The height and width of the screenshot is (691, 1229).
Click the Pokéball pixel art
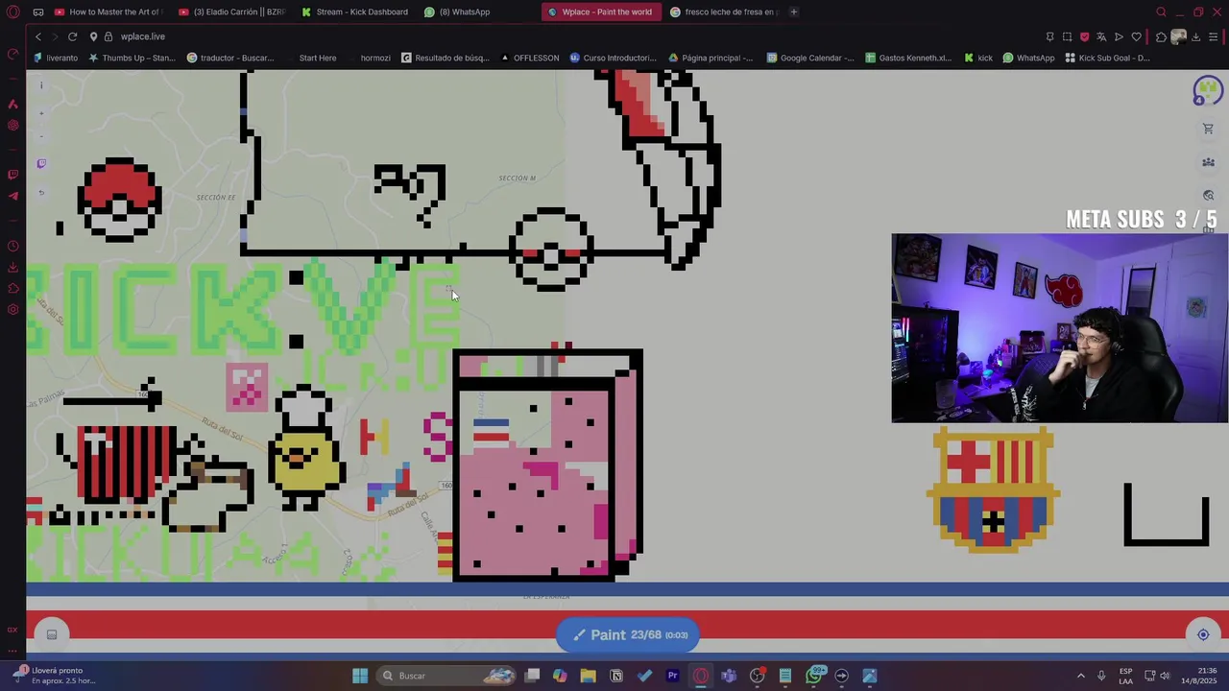[119, 200]
